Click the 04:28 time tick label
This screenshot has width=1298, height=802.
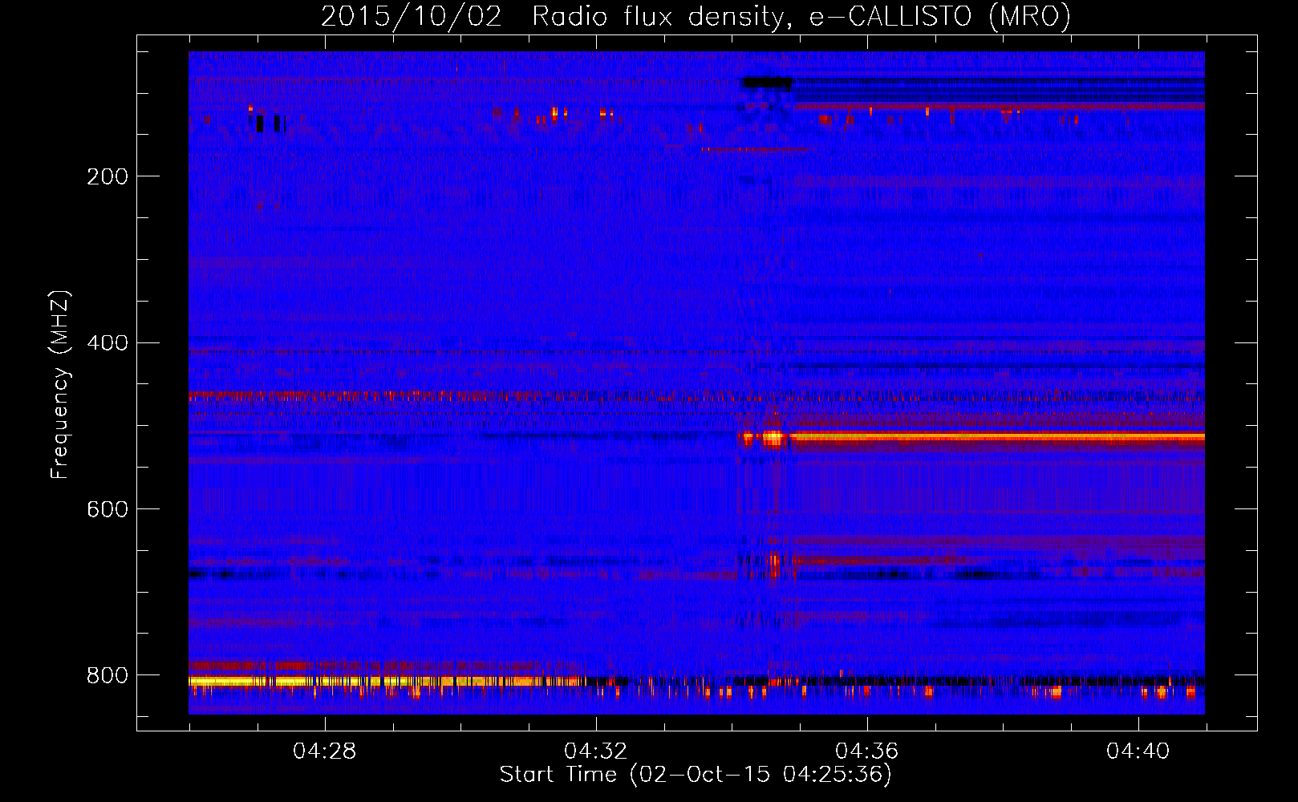(324, 751)
